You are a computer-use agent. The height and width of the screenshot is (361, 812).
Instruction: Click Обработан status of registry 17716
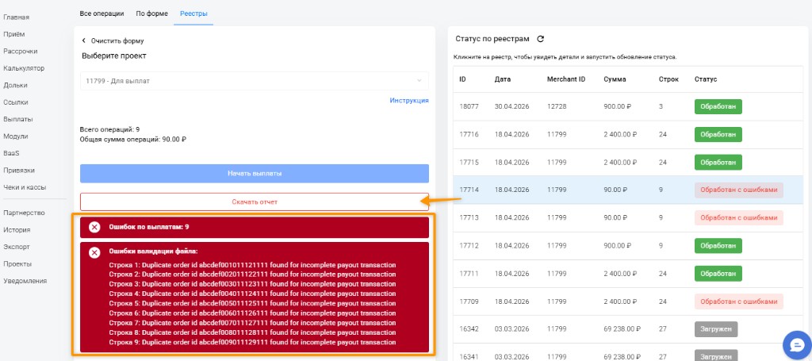click(718, 135)
